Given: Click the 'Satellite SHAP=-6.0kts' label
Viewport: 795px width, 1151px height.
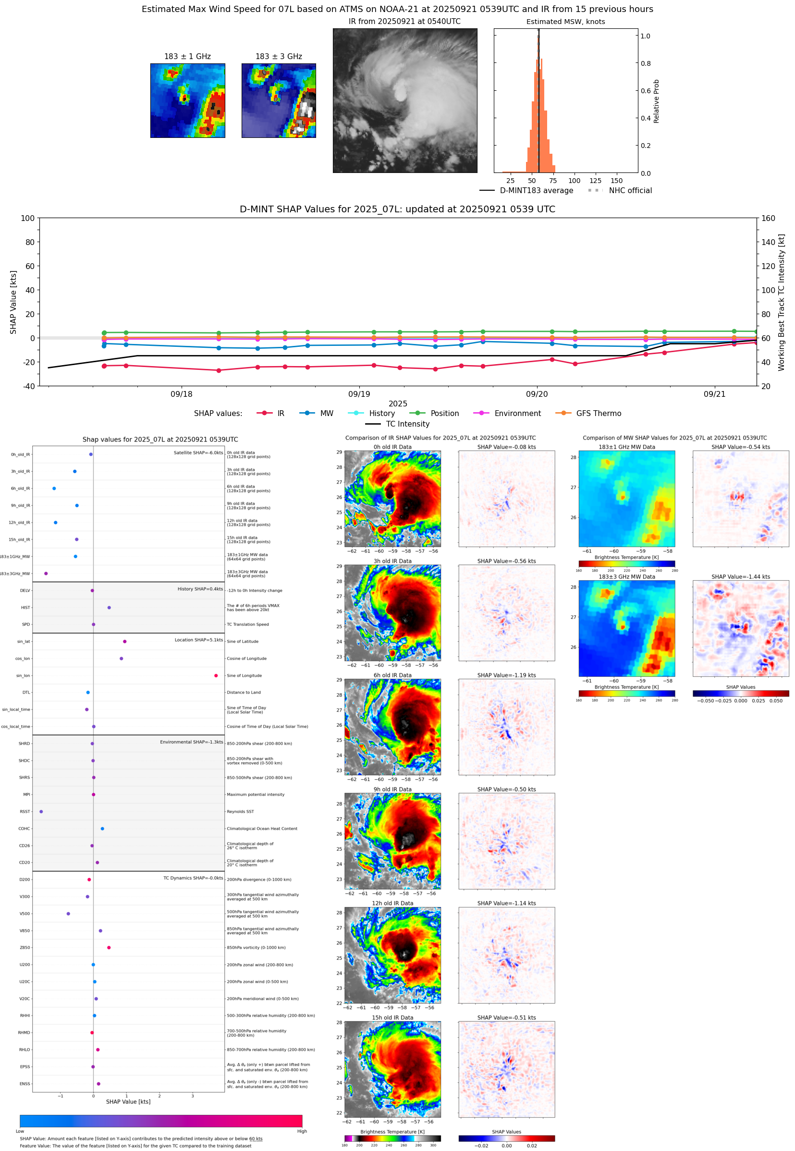Looking at the screenshot, I should (198, 453).
